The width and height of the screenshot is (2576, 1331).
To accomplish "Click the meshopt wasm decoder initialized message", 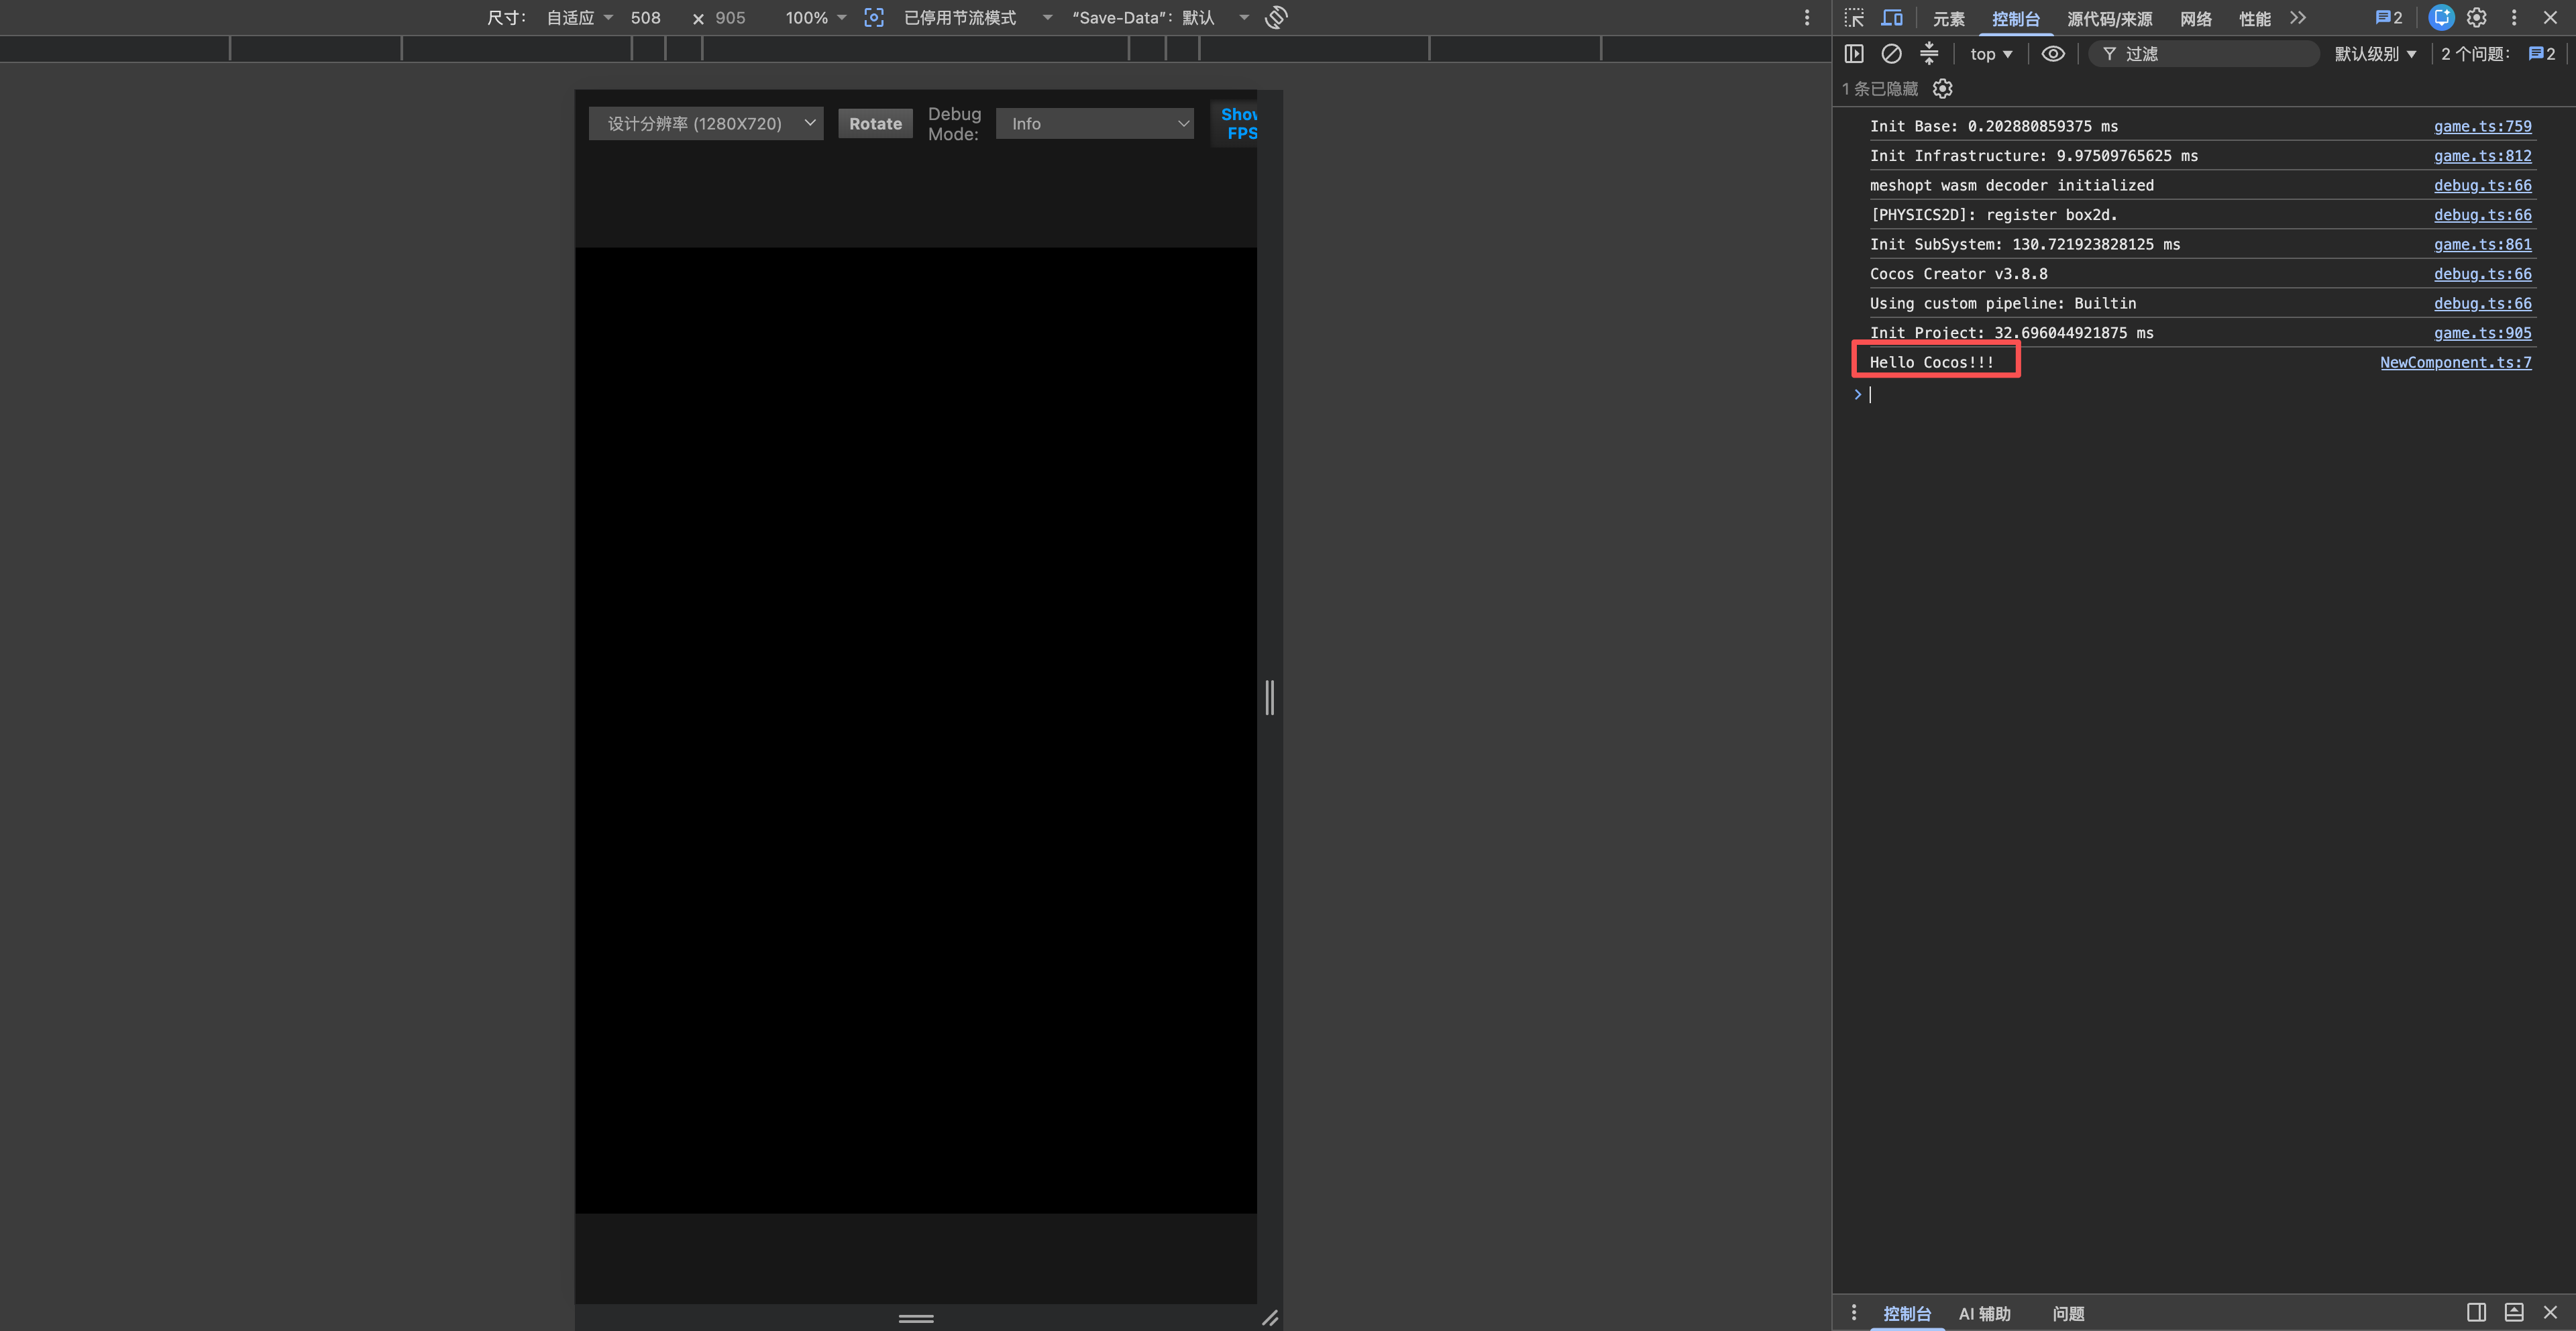I will pos(2011,185).
